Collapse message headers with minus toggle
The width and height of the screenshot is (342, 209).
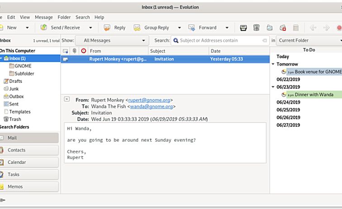67,99
